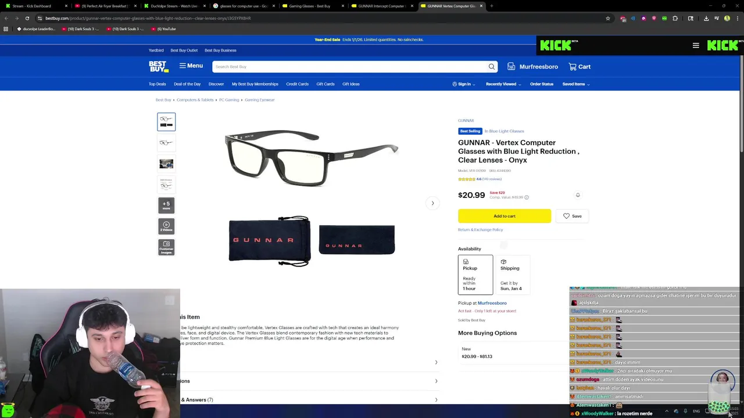The height and width of the screenshot is (418, 744).
Task: Expand the Saved Items dropdown
Action: click(576, 84)
